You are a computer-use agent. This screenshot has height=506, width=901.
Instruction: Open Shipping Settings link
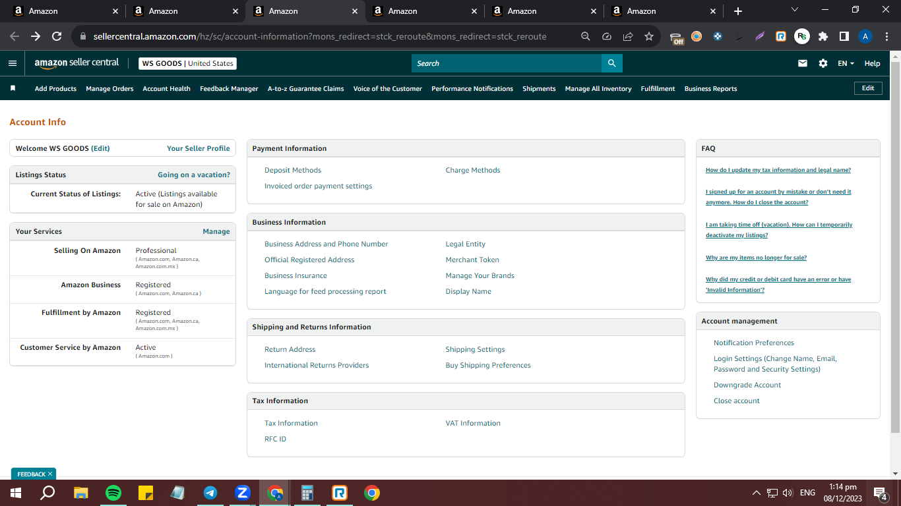[475, 349]
